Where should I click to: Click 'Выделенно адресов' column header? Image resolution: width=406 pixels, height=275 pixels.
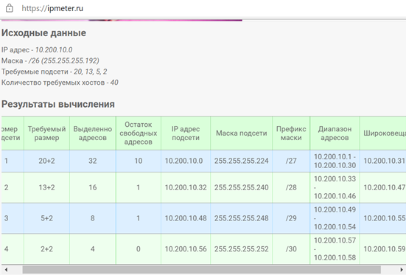93,133
